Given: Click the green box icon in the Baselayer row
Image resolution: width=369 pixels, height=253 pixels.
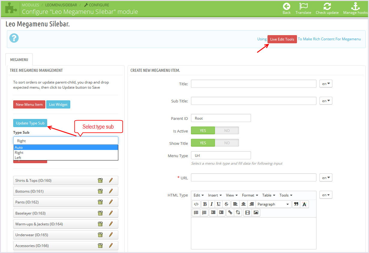Looking at the screenshot, I should [100, 213].
